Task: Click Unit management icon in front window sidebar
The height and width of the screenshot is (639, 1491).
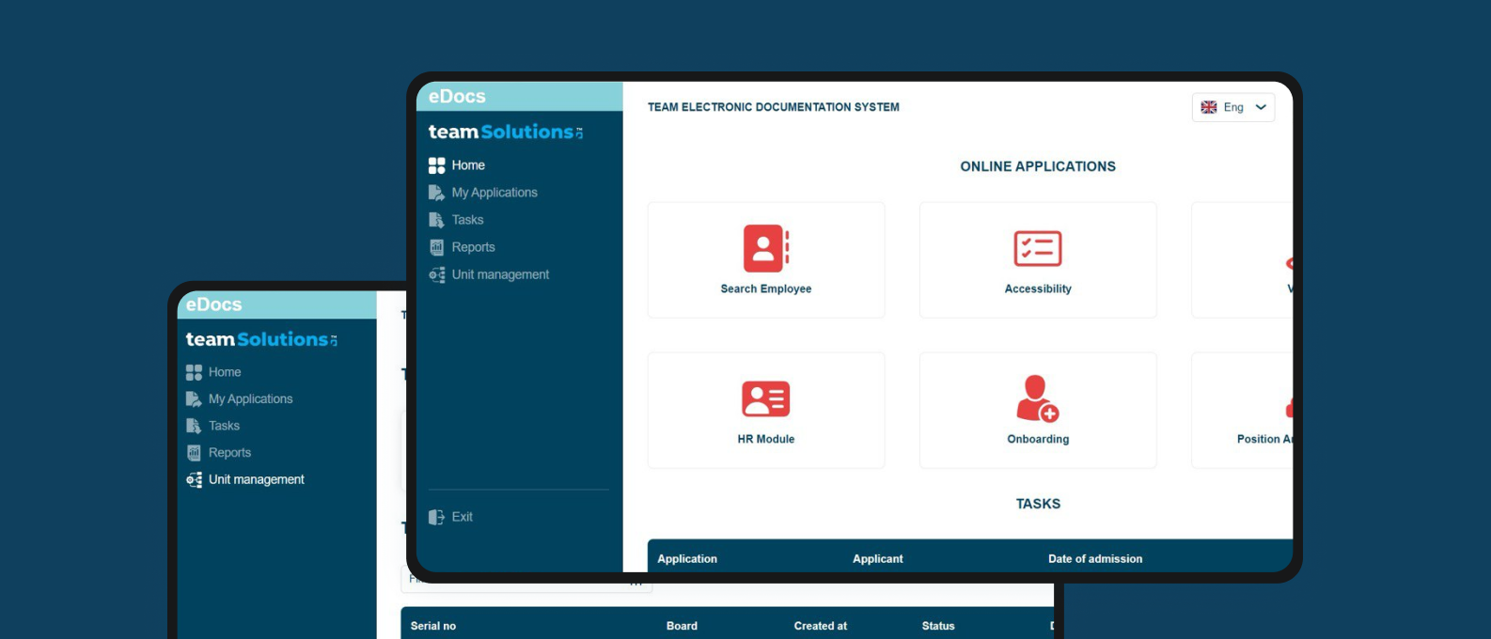Action: (436, 274)
